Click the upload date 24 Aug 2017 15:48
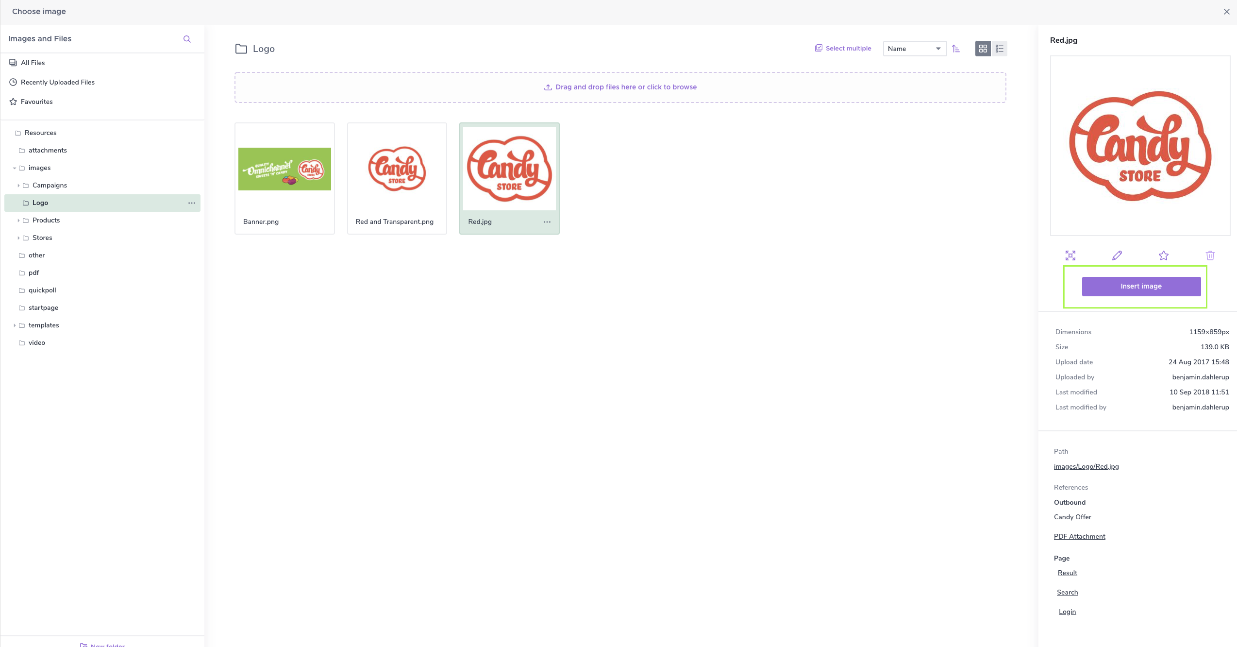The width and height of the screenshot is (1237, 647). click(1199, 362)
